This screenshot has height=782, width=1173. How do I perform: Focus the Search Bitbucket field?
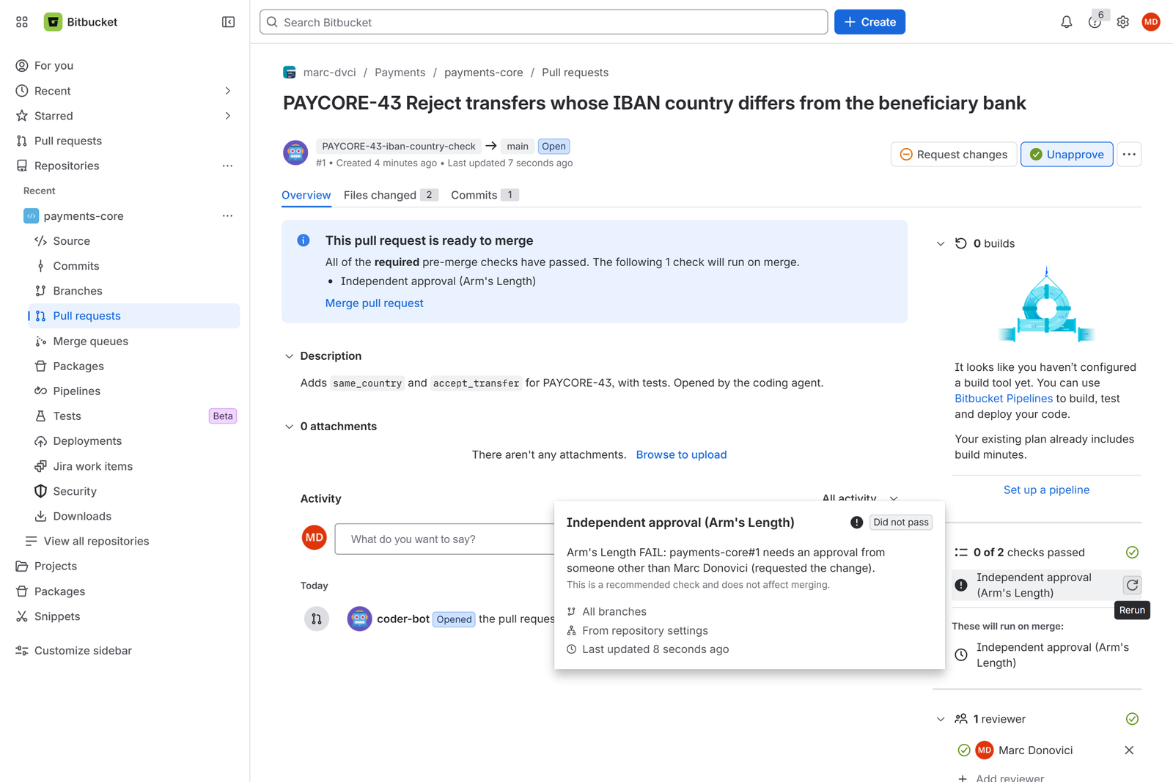pos(543,22)
